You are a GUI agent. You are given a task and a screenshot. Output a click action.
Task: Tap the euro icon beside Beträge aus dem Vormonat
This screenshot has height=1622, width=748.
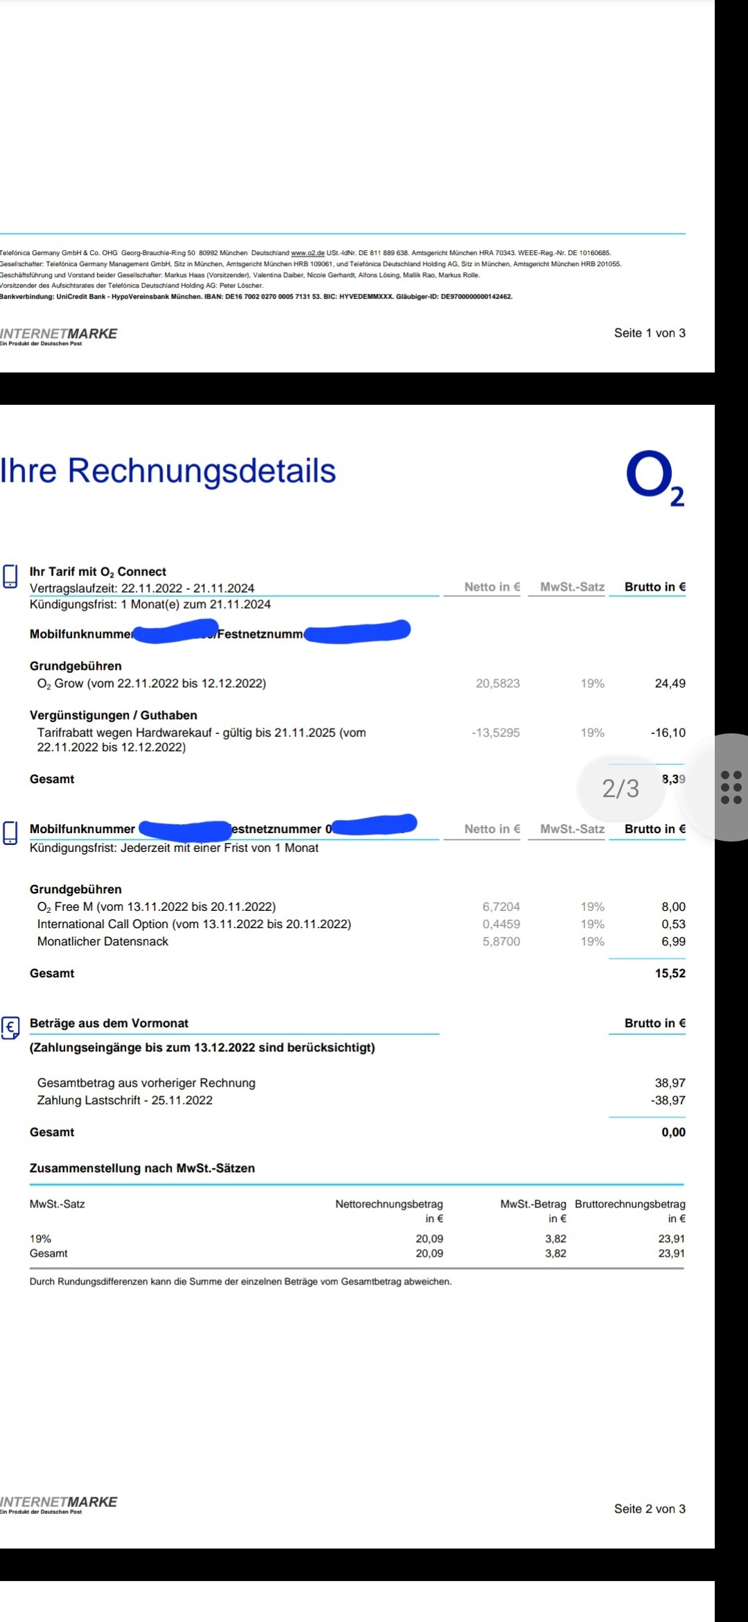pos(10,1027)
